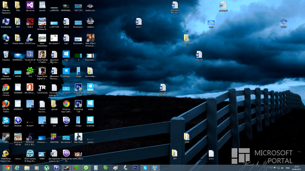This screenshot has width=305, height=171.
Task: Launch Alan Wake's American Nightmare shortcut
Action: coord(90,38)
